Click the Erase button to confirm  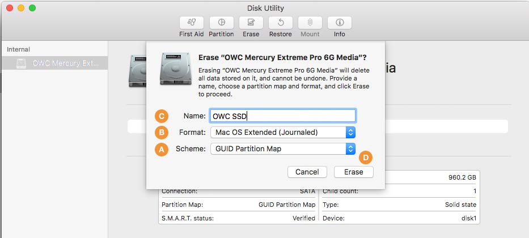pos(353,172)
